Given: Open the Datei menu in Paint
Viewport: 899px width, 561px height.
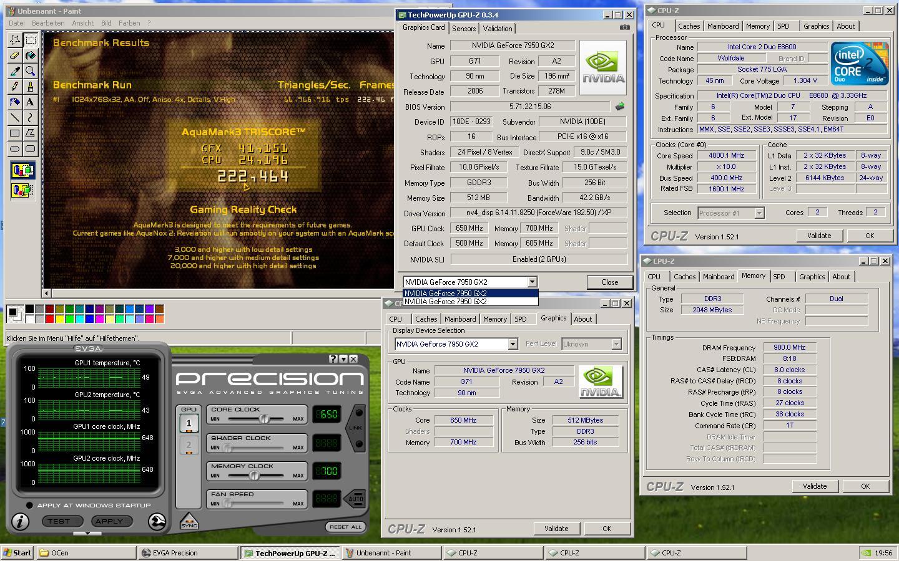Looking at the screenshot, I should [x=17, y=23].
